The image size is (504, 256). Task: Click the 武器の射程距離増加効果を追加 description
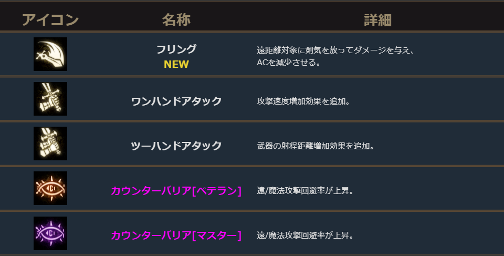pyautogui.click(x=315, y=146)
